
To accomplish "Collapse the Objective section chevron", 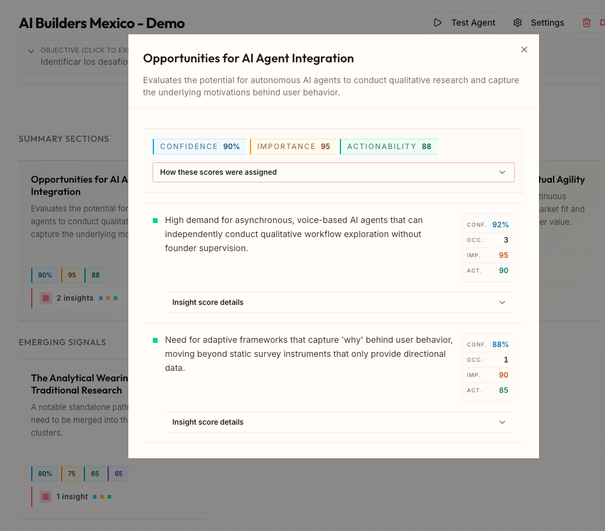I will [x=31, y=51].
